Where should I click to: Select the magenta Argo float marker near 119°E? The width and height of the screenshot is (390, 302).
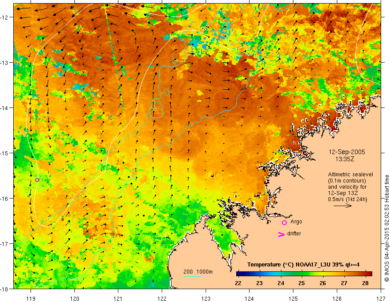(x=37, y=180)
